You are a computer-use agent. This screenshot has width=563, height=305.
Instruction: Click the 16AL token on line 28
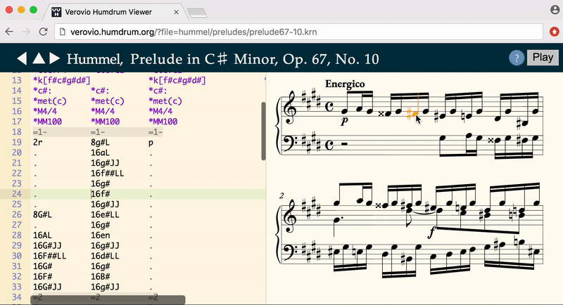42,235
